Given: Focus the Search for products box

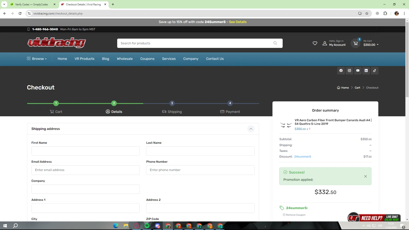Looking at the screenshot, I should [x=200, y=43].
